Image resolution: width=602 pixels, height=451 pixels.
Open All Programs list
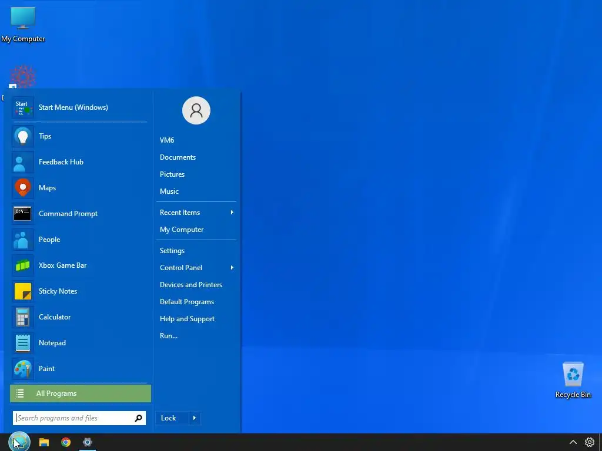pyautogui.click(x=80, y=393)
